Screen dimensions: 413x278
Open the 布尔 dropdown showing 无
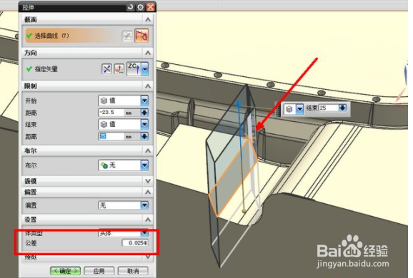point(124,165)
